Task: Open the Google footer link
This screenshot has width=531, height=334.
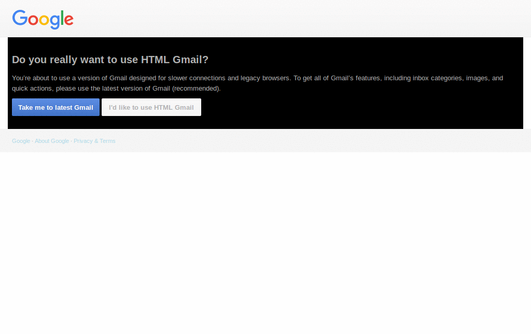Action: [x=21, y=141]
